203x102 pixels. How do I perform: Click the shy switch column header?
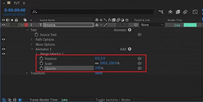(x=97, y=20)
